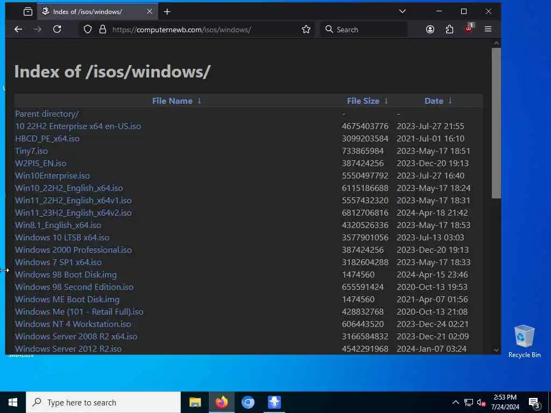
Task: Open the blue circle browser taskbar icon
Action: [248, 402]
